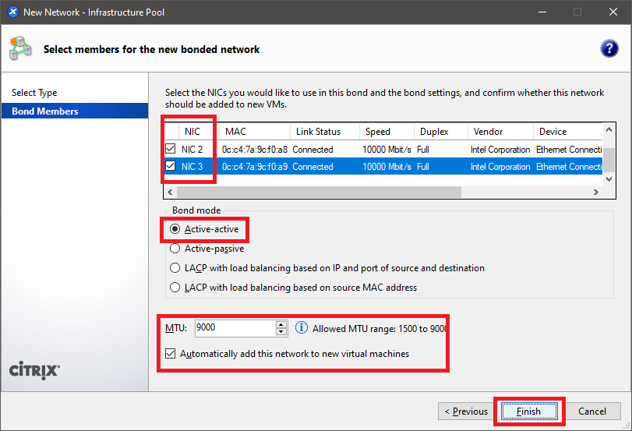Select Active-active bond mode
632x431 pixels.
click(x=175, y=229)
